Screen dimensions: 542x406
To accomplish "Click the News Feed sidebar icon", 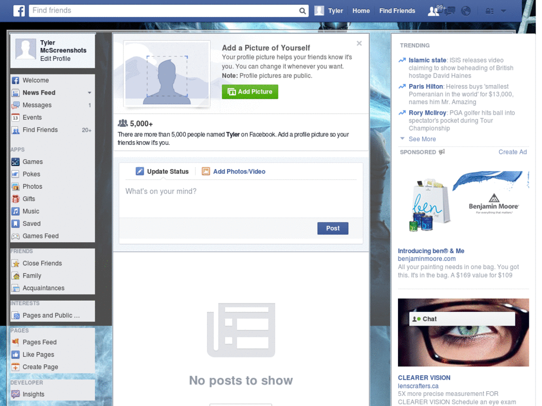I will (x=15, y=93).
